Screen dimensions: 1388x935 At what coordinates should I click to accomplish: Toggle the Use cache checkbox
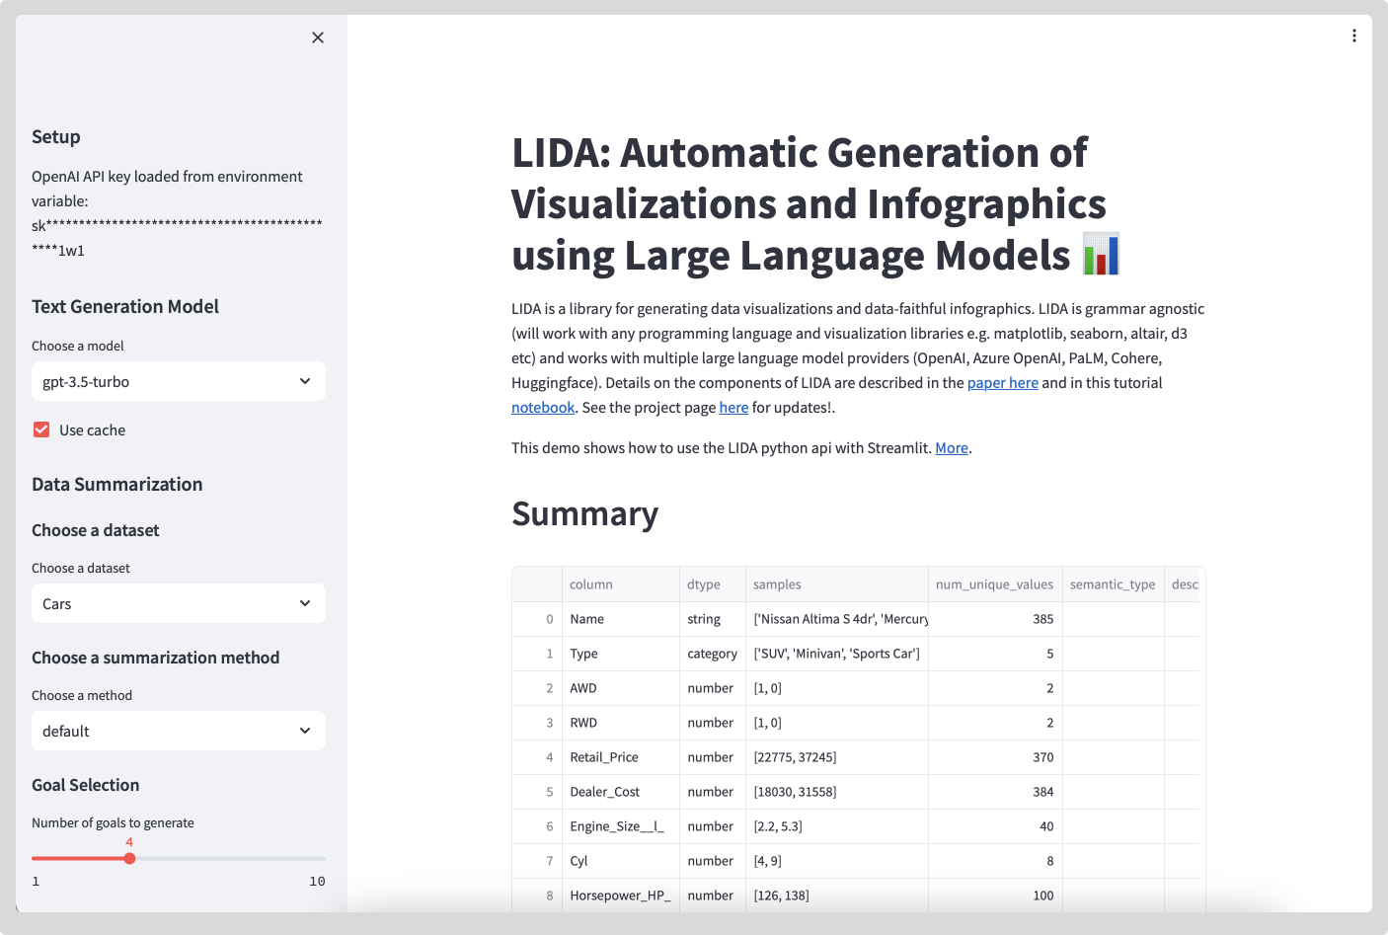(x=41, y=429)
